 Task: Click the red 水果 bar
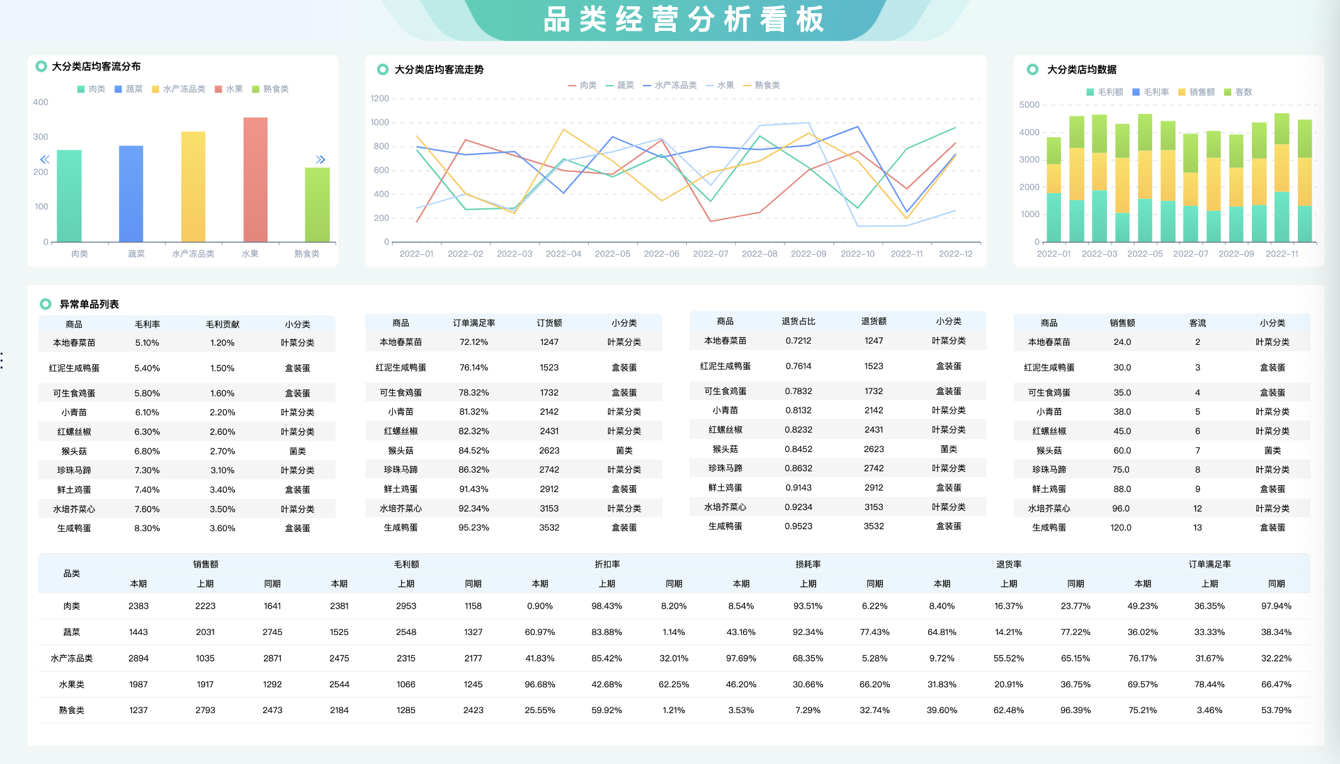coord(256,180)
